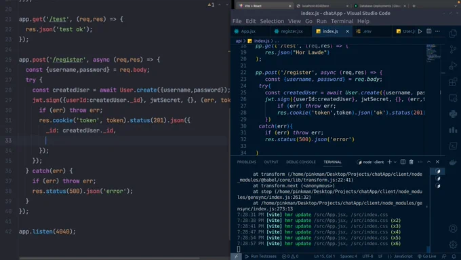The image size is (461, 260).
Task: Jump to next problem using the up arrow by warning count
Action: point(220,5)
